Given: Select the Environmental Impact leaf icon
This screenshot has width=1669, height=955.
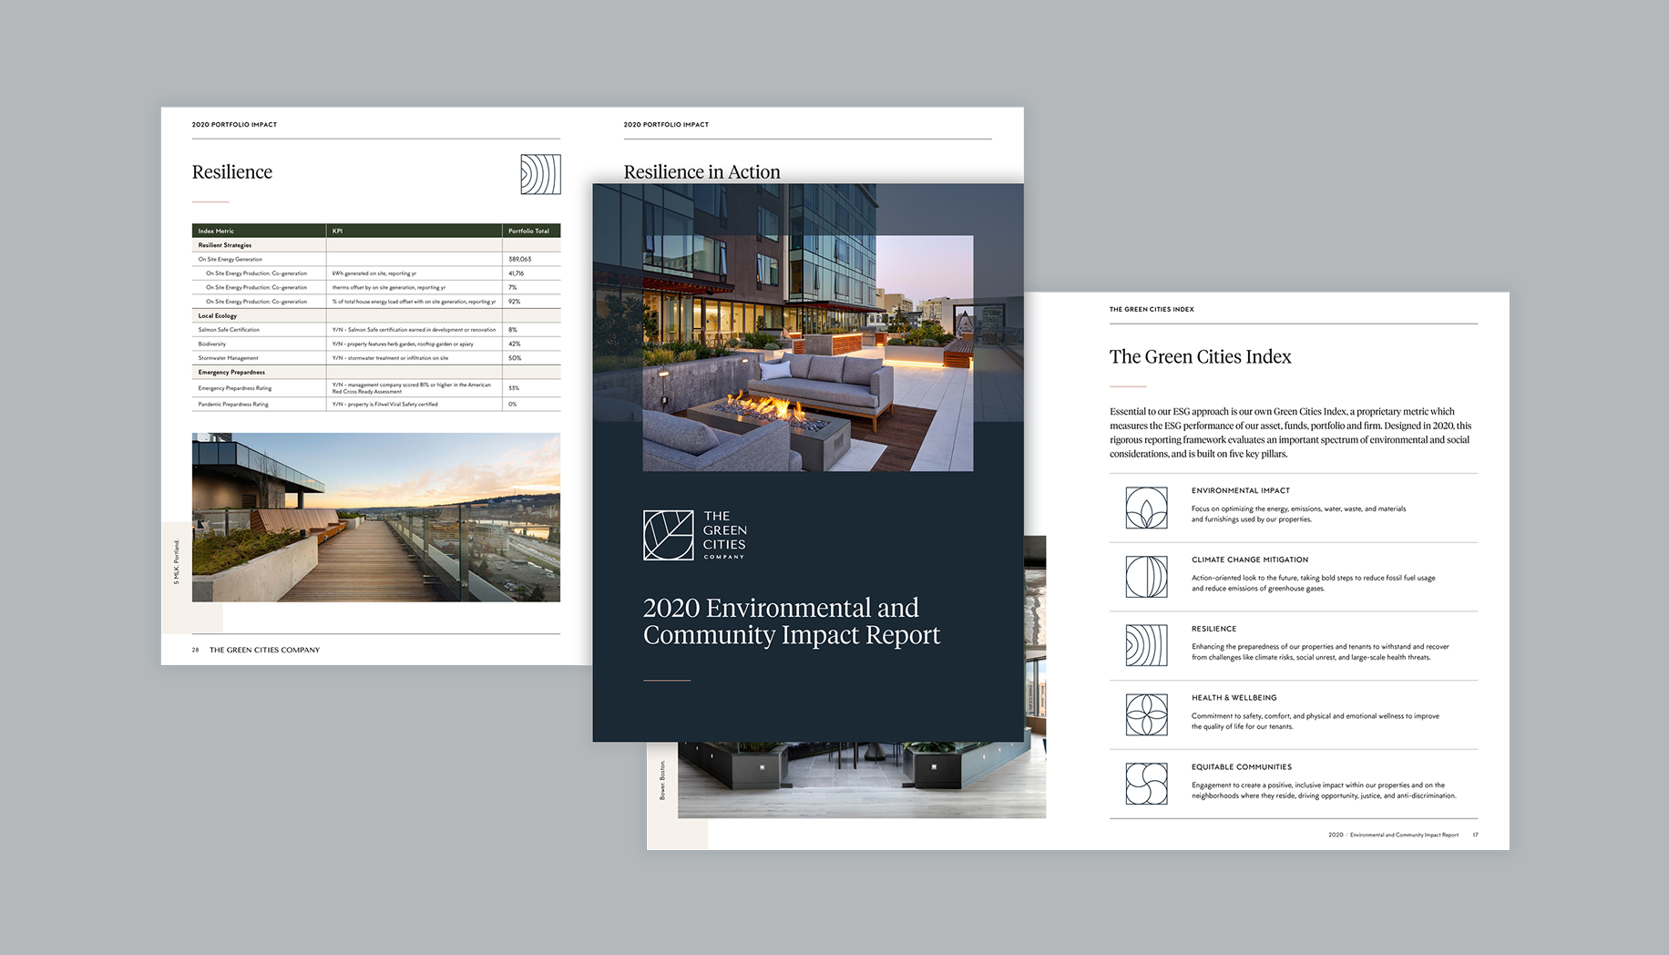Looking at the screenshot, I should coord(1145,508).
